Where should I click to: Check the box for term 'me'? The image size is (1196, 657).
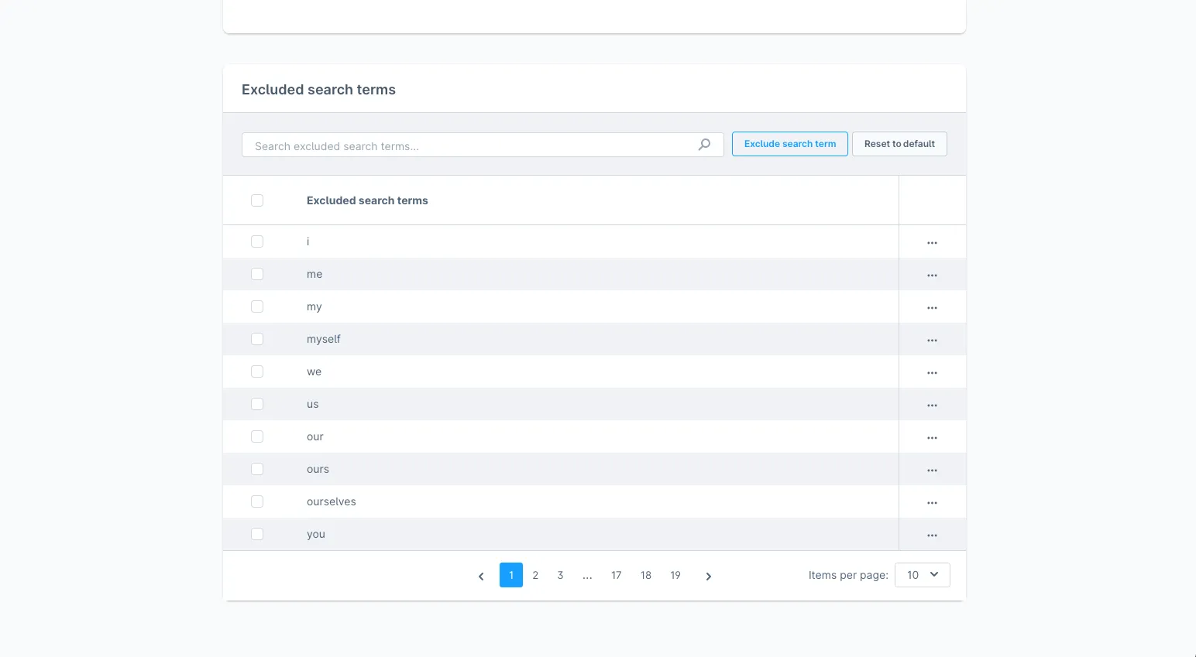[x=257, y=274]
